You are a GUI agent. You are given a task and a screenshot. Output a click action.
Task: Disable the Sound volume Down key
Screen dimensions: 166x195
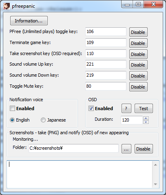tap(138, 76)
